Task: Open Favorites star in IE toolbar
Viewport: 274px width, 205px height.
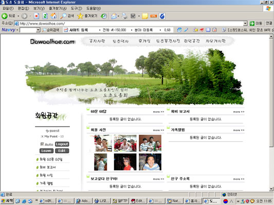Action: pos(87,16)
